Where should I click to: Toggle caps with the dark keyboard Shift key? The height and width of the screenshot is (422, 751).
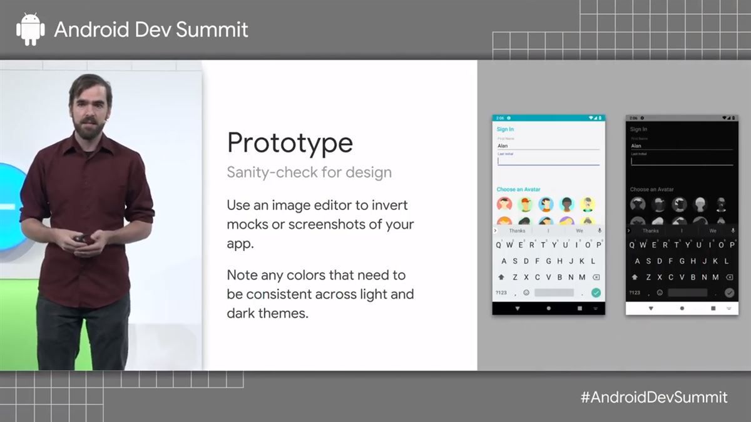(635, 276)
